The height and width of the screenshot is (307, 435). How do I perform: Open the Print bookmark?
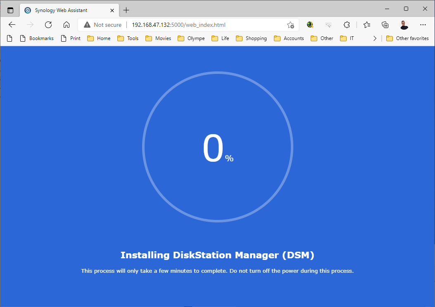[x=71, y=38]
